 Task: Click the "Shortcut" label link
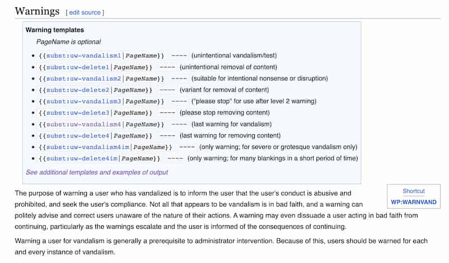click(414, 191)
